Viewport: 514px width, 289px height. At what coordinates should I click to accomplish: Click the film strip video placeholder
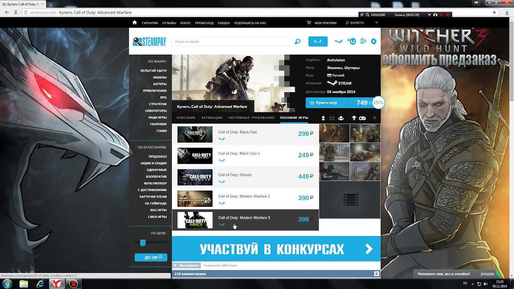(350, 199)
